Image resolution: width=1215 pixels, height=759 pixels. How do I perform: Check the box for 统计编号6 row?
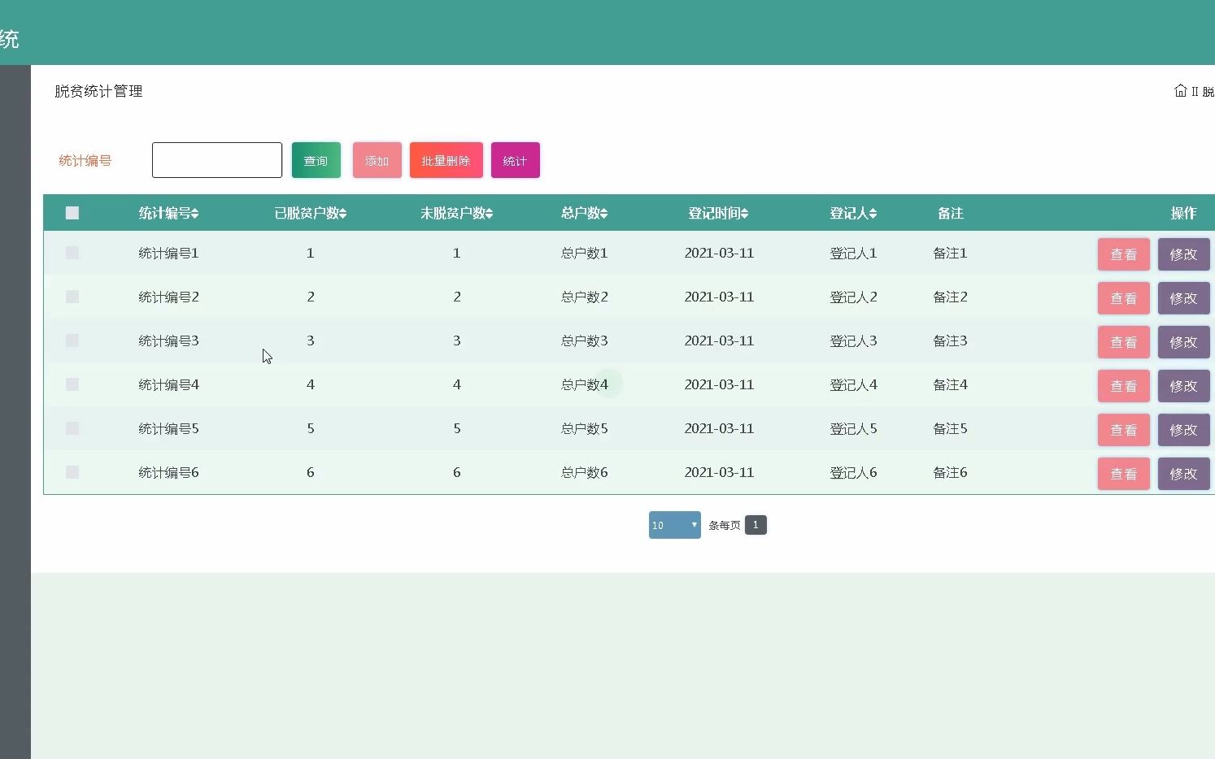[x=72, y=472]
